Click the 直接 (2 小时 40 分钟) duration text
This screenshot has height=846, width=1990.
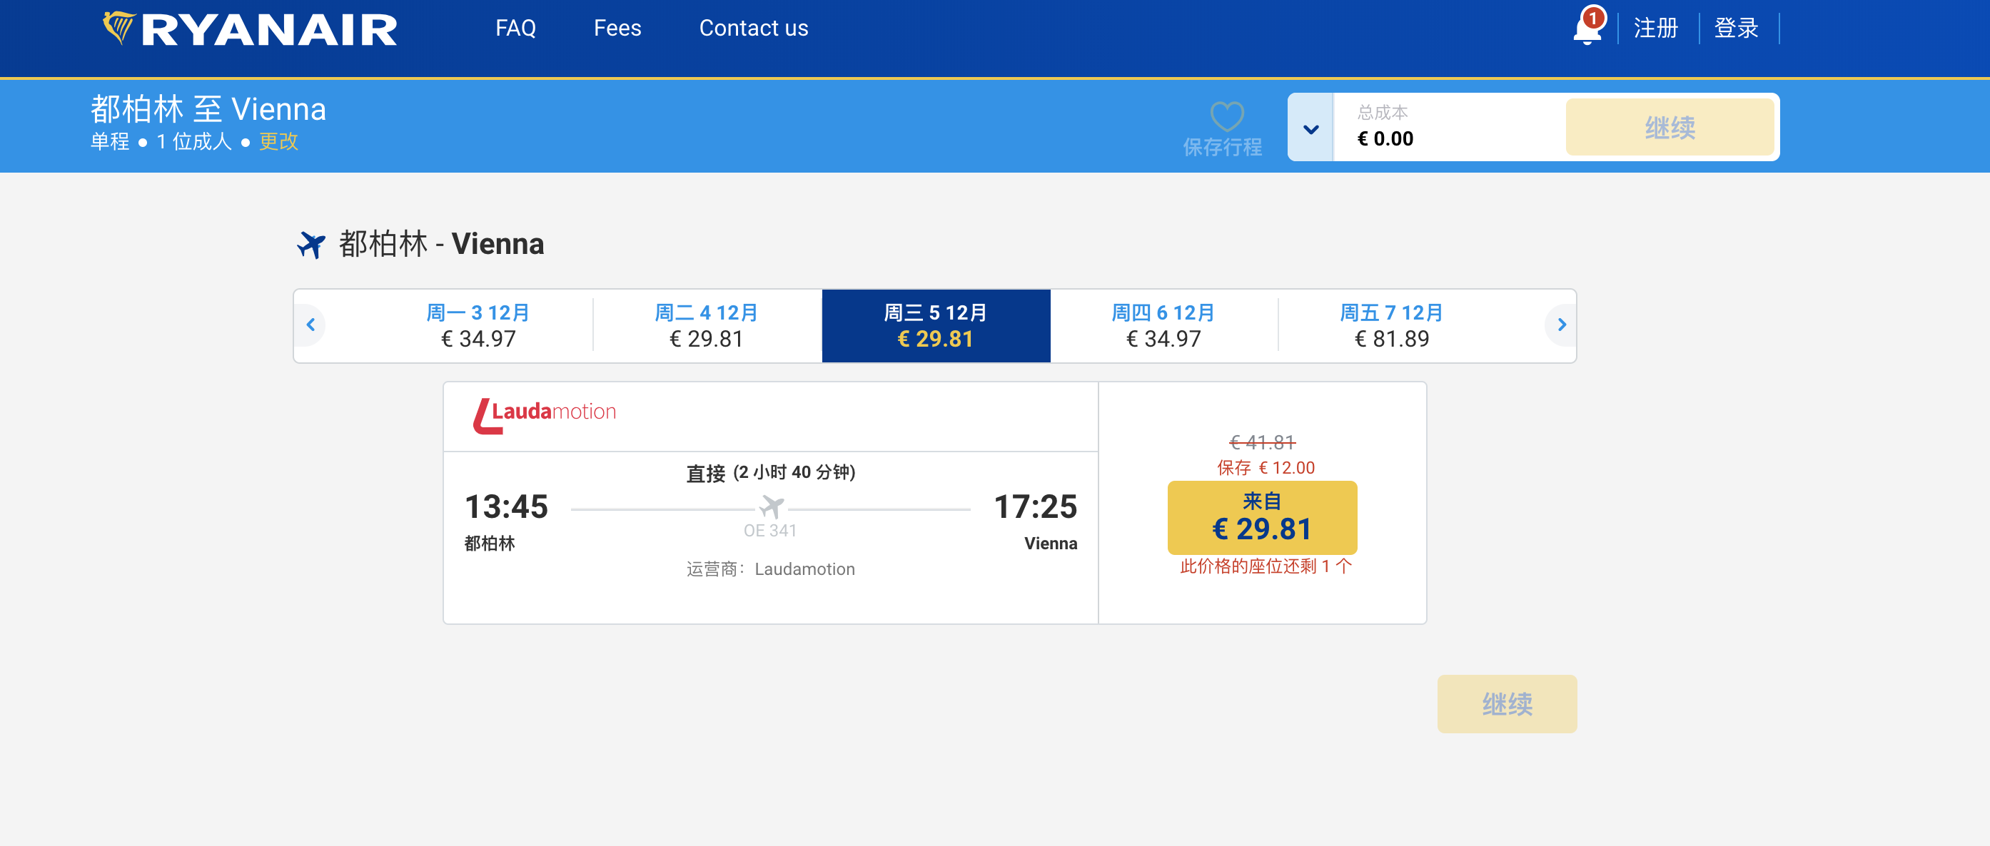point(770,472)
